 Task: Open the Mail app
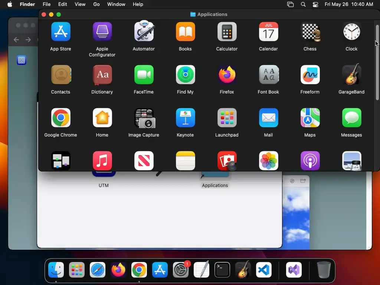point(269,118)
